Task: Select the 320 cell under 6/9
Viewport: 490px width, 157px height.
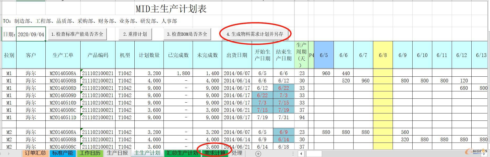Action: (403, 139)
